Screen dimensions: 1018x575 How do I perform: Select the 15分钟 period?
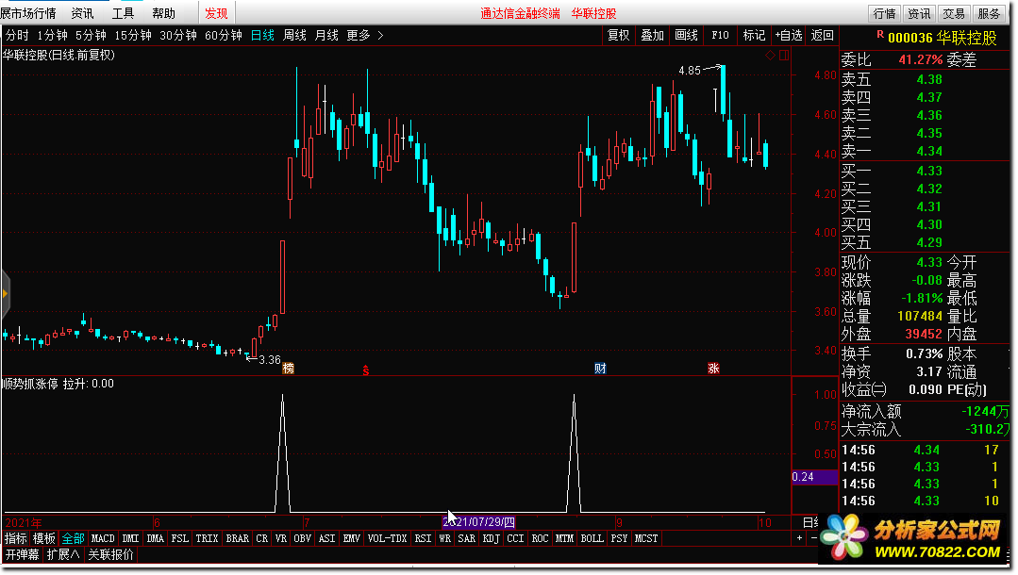pos(133,35)
